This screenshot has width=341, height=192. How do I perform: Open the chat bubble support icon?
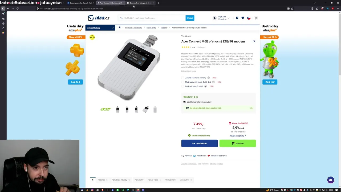coord(331,180)
